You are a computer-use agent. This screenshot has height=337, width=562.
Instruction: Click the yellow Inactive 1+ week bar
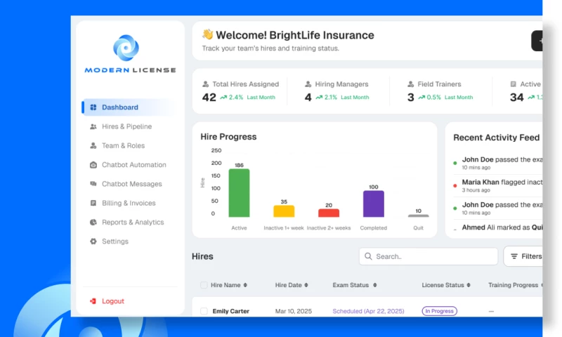pyautogui.click(x=284, y=211)
